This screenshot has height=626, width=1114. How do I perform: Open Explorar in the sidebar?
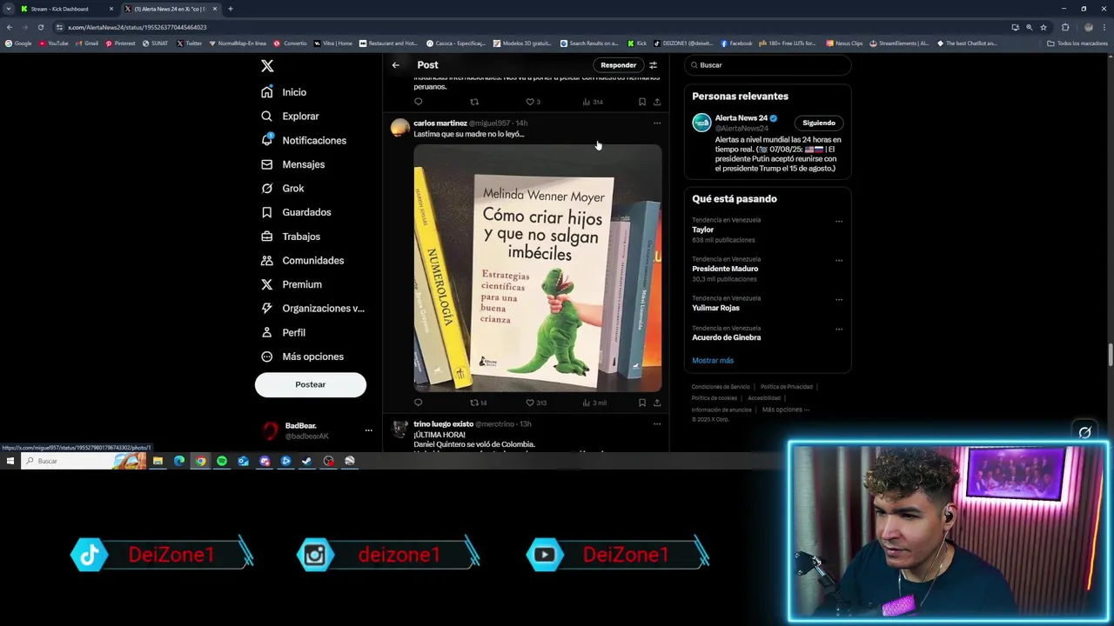290,117
